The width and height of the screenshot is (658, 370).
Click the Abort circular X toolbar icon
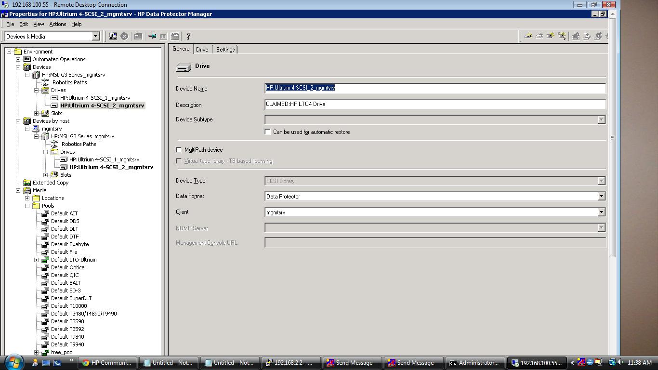(x=124, y=36)
